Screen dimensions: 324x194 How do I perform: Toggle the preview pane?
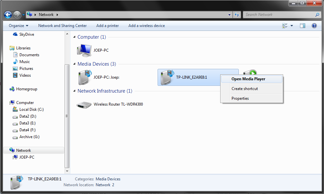click(x=303, y=26)
